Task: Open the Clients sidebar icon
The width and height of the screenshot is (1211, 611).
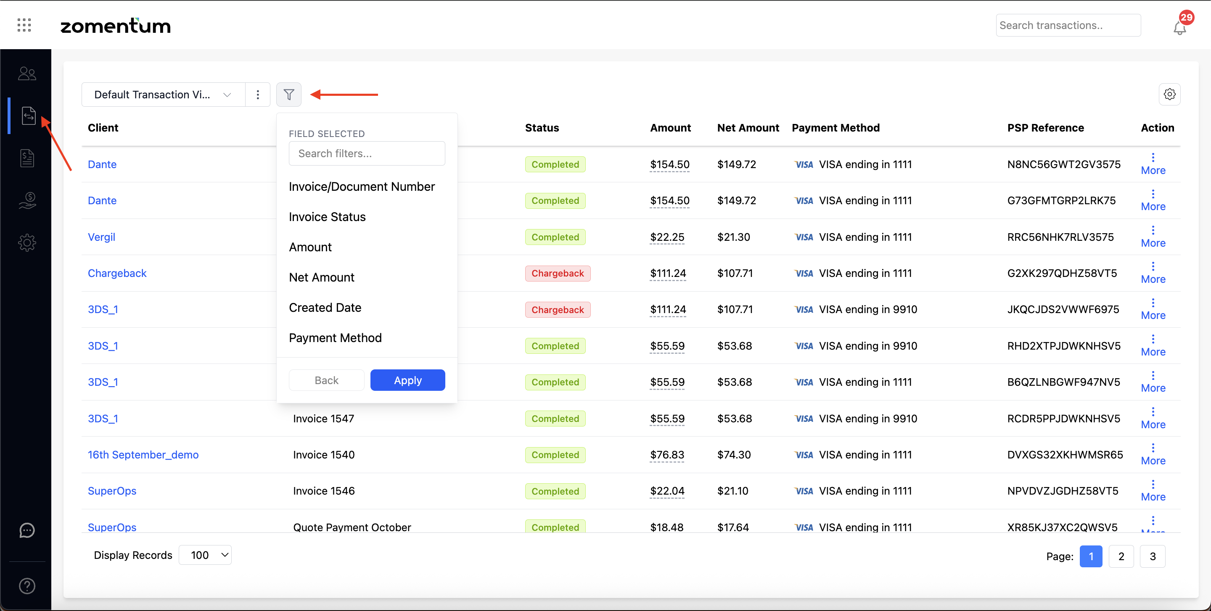Action: pyautogui.click(x=27, y=73)
